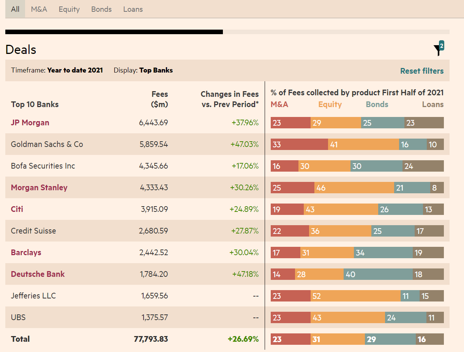Open the Morgan Stanley link
464x352 pixels.
[x=39, y=188]
